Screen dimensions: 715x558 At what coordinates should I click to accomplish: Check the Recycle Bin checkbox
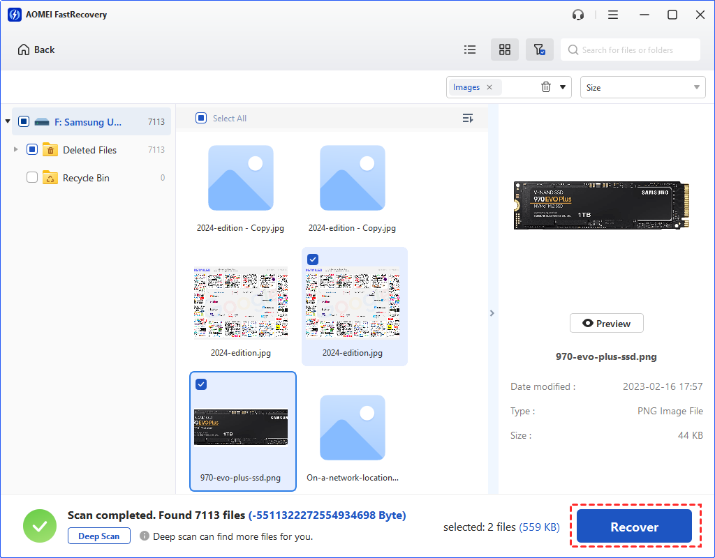pos(32,178)
